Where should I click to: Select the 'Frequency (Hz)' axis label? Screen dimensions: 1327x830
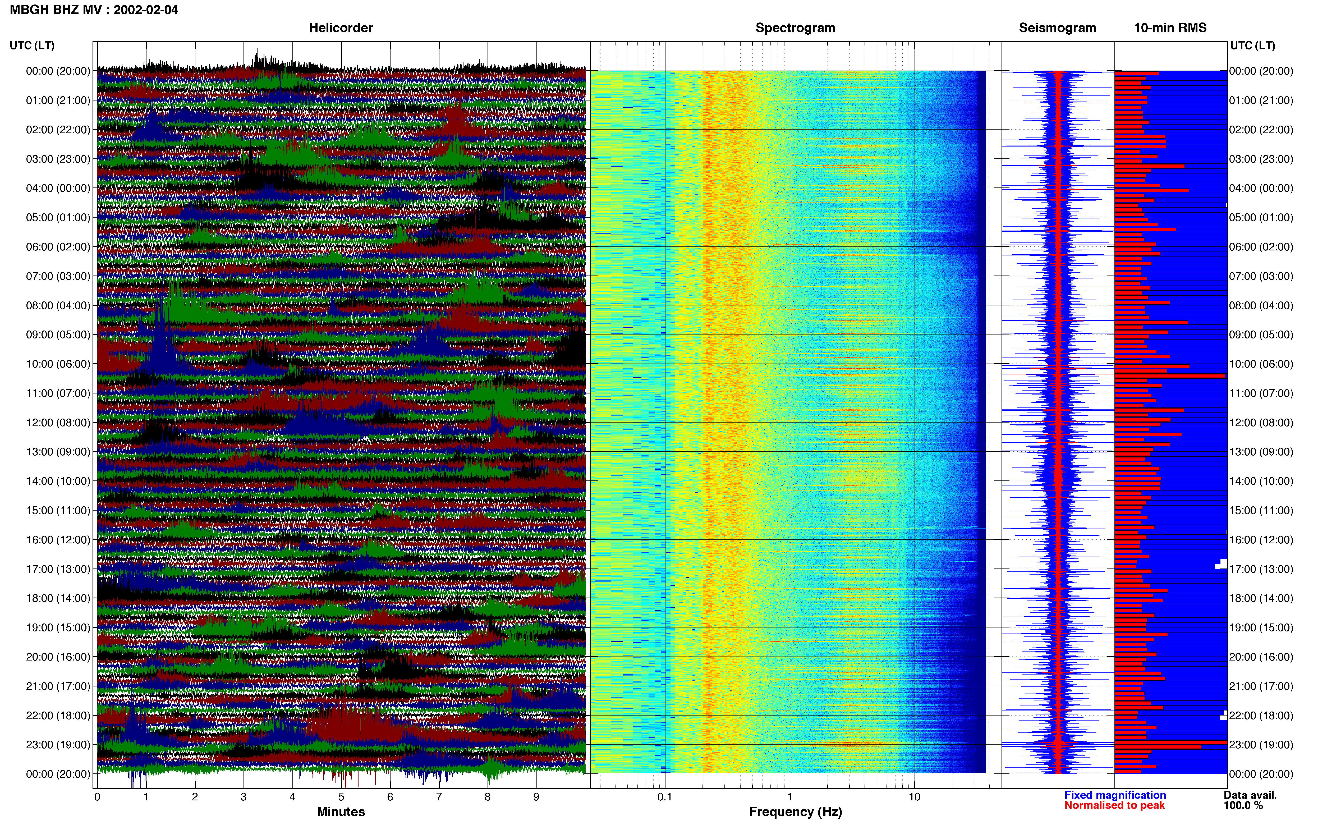point(795,811)
